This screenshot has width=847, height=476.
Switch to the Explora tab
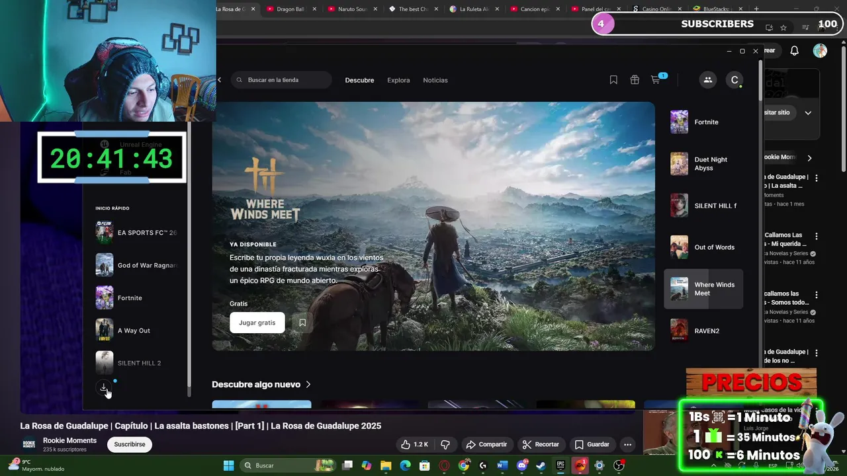click(398, 80)
